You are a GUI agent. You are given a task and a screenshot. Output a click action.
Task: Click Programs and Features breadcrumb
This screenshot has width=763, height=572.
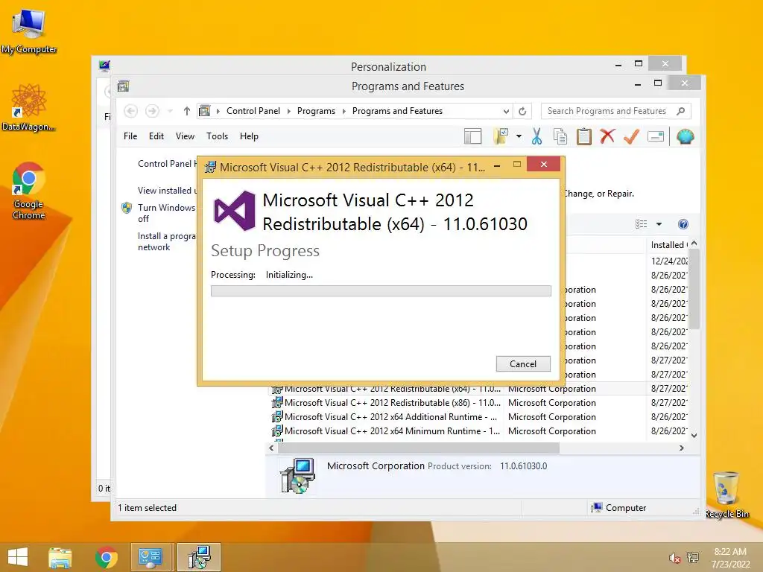pos(397,111)
